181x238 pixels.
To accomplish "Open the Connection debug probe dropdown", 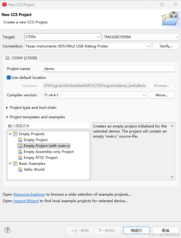I will tap(148, 46).
